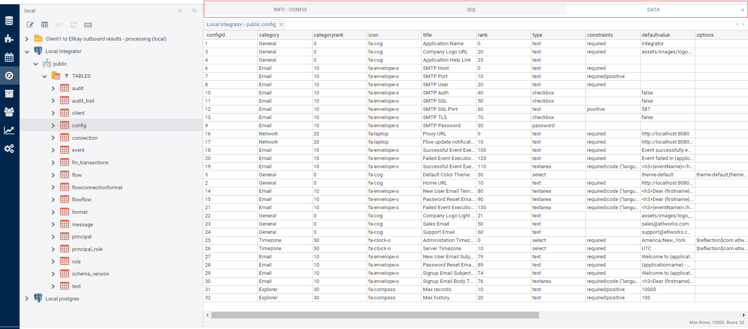Select the Local Integrator - public.config tab
The image size is (748, 329).
pyautogui.click(x=241, y=24)
